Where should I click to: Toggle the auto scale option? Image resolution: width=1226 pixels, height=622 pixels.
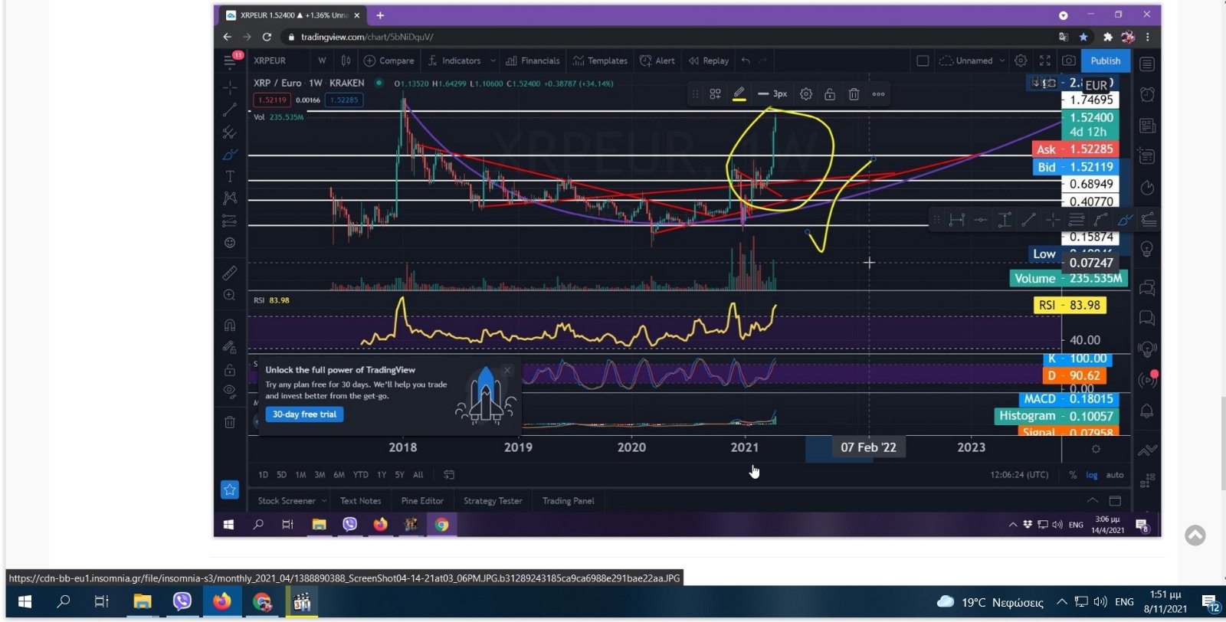click(1115, 475)
